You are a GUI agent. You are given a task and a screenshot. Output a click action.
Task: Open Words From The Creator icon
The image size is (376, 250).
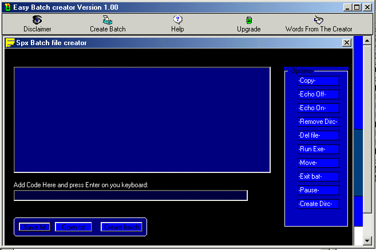click(x=319, y=20)
